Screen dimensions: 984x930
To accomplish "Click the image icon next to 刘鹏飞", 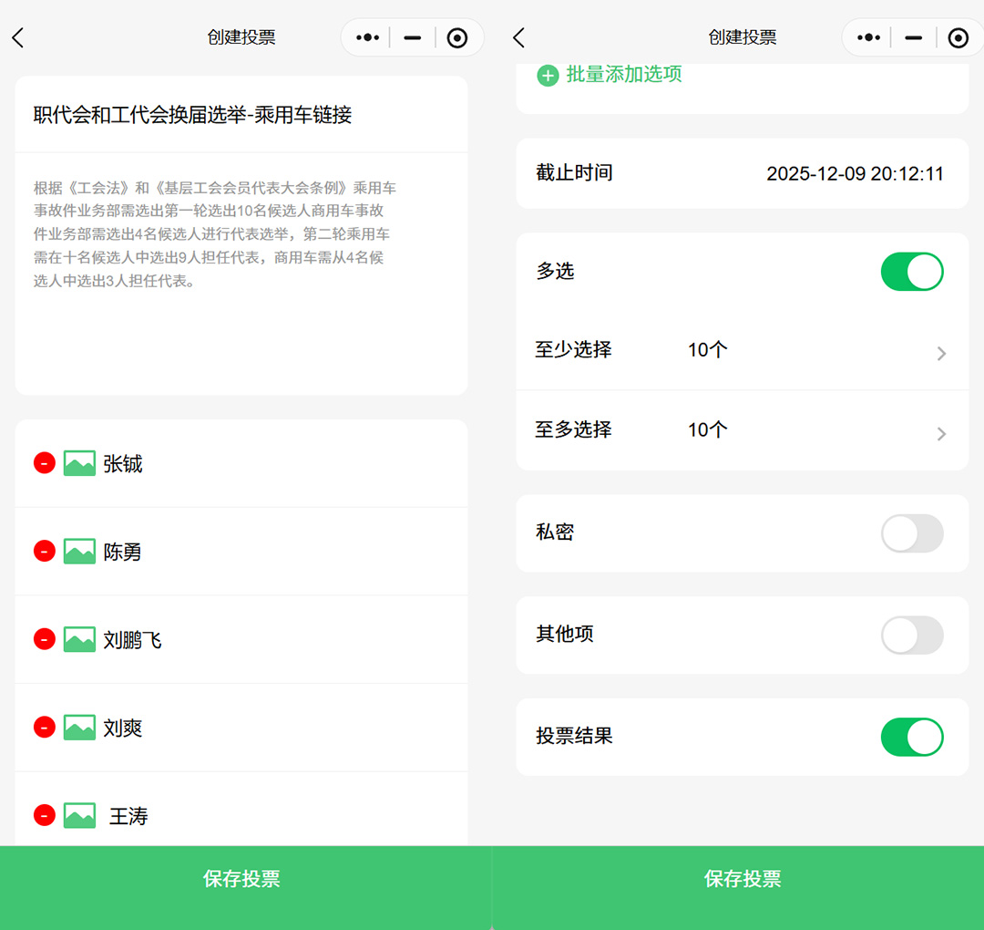I will click(79, 639).
